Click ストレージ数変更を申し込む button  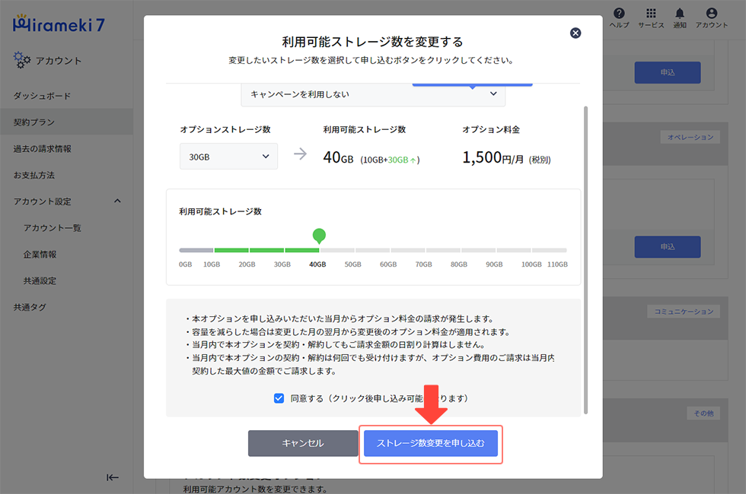click(x=431, y=443)
